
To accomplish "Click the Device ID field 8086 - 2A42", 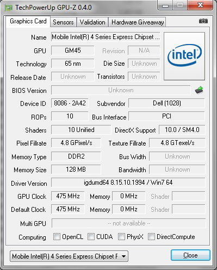I will [70, 103].
